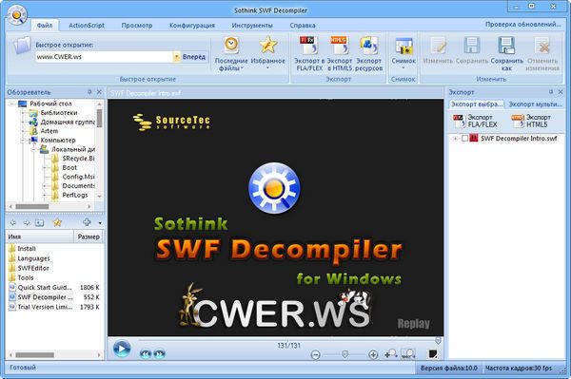Click Экспорт ресурсов ribbon icon
This screenshot has width=571, height=379.
coord(368,54)
